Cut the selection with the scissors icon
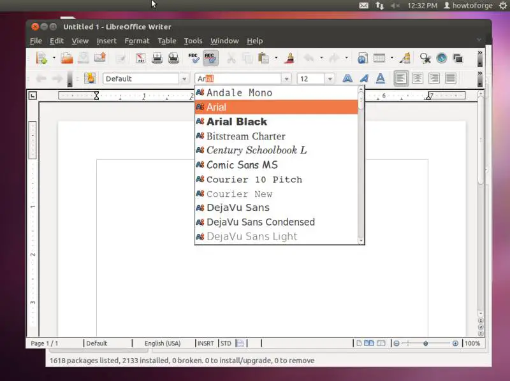510x381 pixels. click(231, 58)
